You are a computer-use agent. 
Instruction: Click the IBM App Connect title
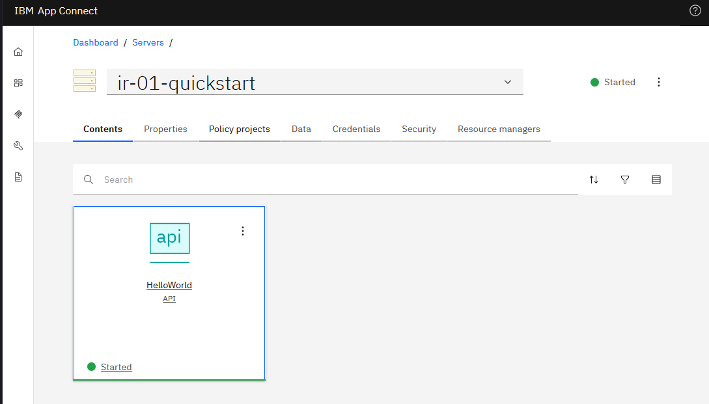click(55, 11)
